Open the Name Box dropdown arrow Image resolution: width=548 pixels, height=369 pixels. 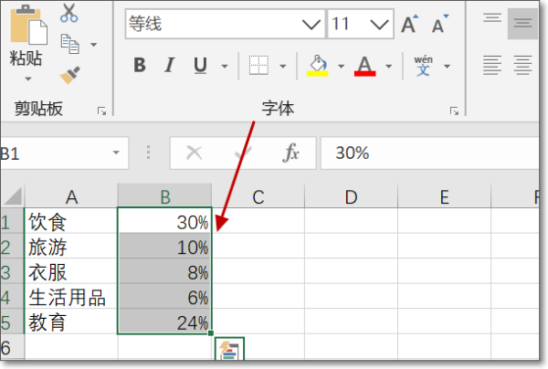[116, 153]
